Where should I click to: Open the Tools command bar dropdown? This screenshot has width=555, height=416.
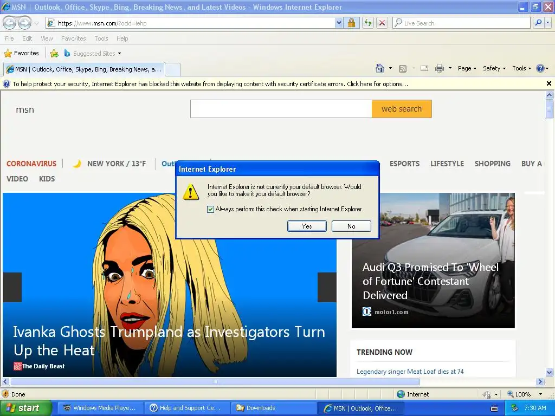521,68
